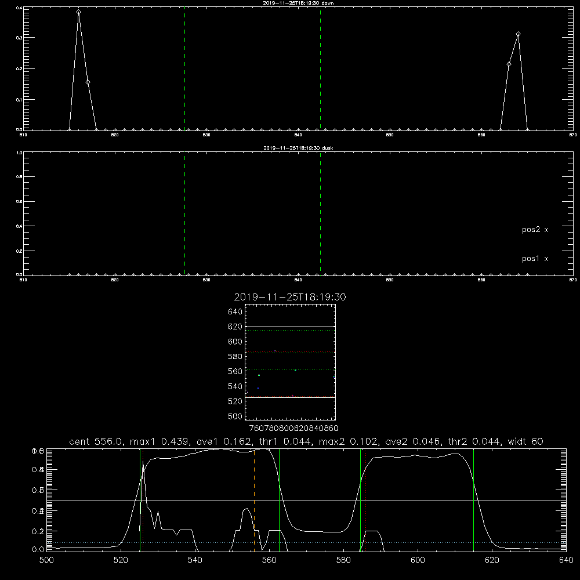Screen dimensions: 580x580
Task: Click the '500' label on the bottom plot's x-axis
Action: click(46, 560)
